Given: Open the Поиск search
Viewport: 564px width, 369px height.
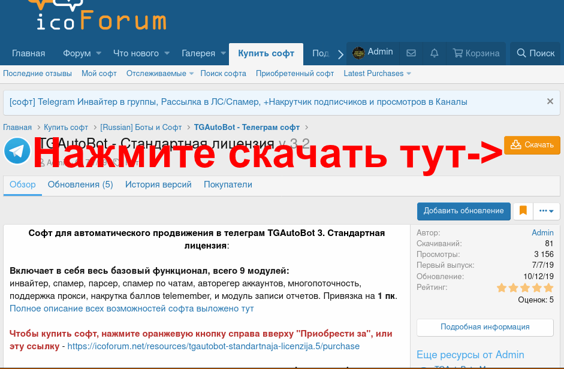Looking at the screenshot, I should click(536, 53).
